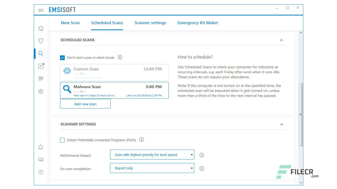
Task: Open the Quarantine panel from sidebar
Action: [41, 66]
